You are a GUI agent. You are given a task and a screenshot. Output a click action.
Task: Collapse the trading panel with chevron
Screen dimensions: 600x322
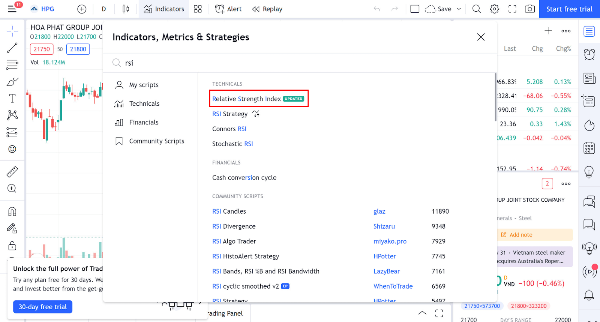point(422,313)
